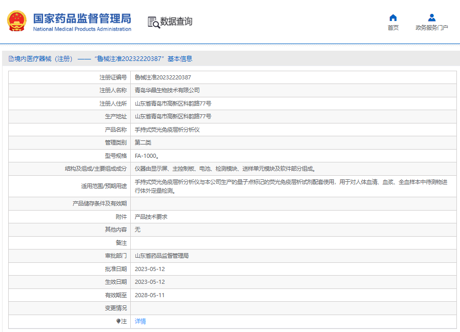Click the 产品名称 row label
Image resolution: width=460 pixels, height=332 pixels.
click(116, 130)
